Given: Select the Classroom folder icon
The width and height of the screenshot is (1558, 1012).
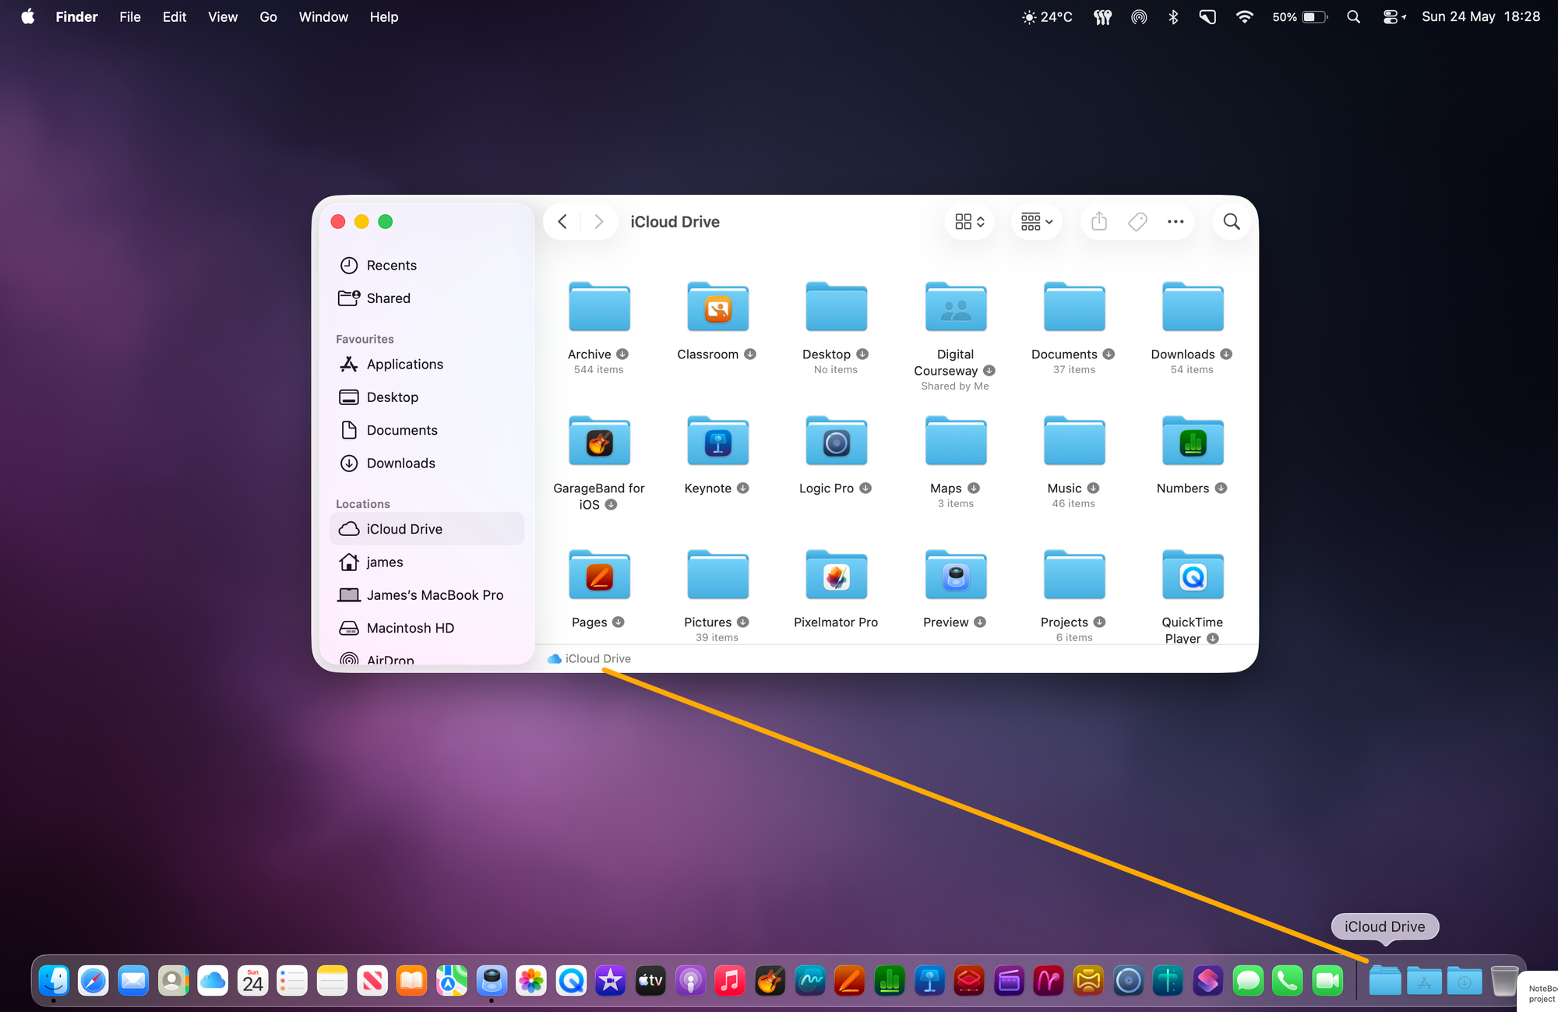Looking at the screenshot, I should pyautogui.click(x=717, y=308).
